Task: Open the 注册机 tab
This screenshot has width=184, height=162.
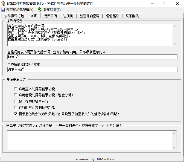Action: point(68,16)
